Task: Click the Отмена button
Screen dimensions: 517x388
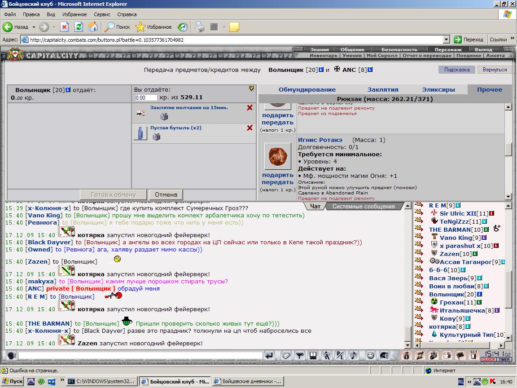Action: pos(166,194)
